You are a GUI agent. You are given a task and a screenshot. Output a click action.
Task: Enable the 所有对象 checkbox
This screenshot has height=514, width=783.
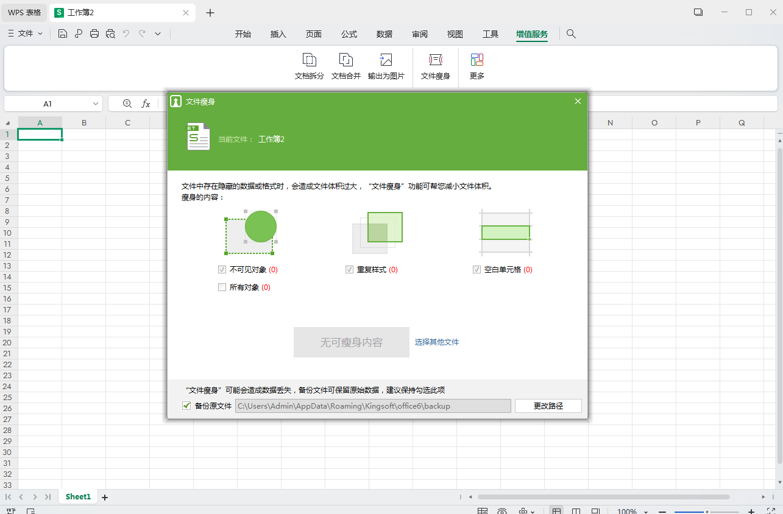click(x=222, y=287)
